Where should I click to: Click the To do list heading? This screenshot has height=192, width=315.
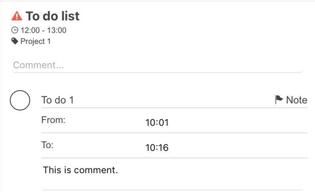[53, 16]
